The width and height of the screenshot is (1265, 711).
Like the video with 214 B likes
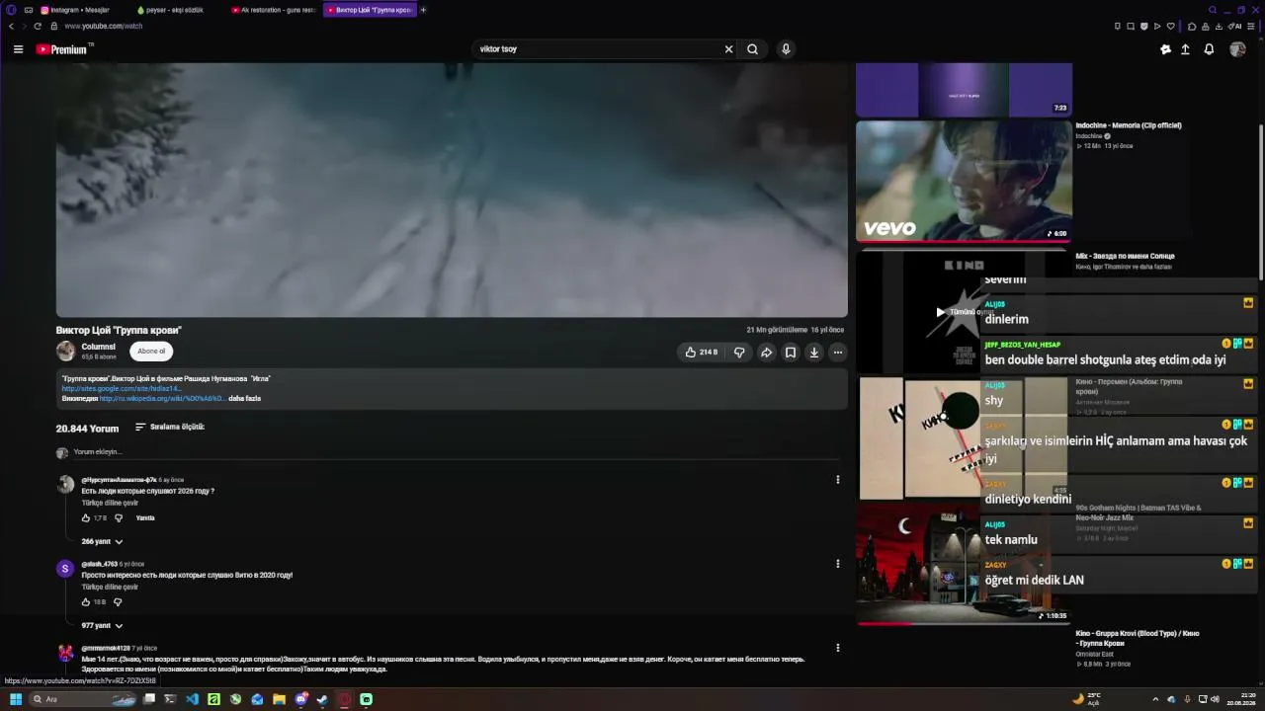point(701,353)
